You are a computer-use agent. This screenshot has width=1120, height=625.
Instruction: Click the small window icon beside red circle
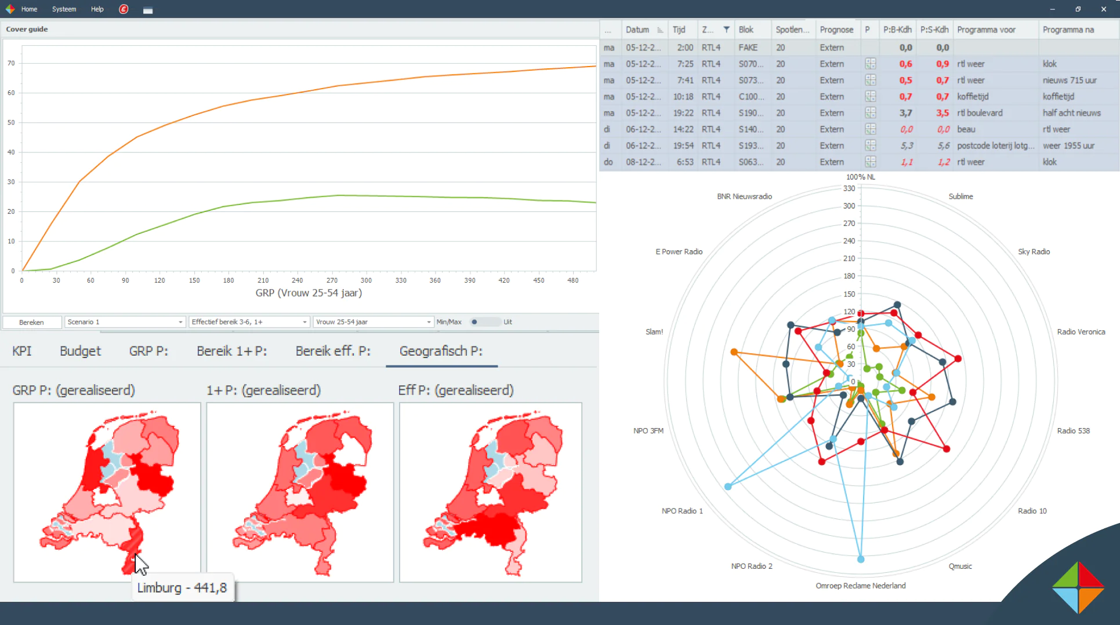148,10
